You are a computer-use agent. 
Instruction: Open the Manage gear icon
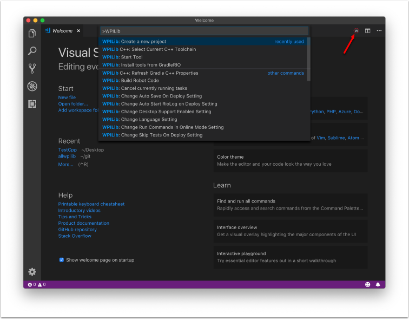click(x=32, y=271)
